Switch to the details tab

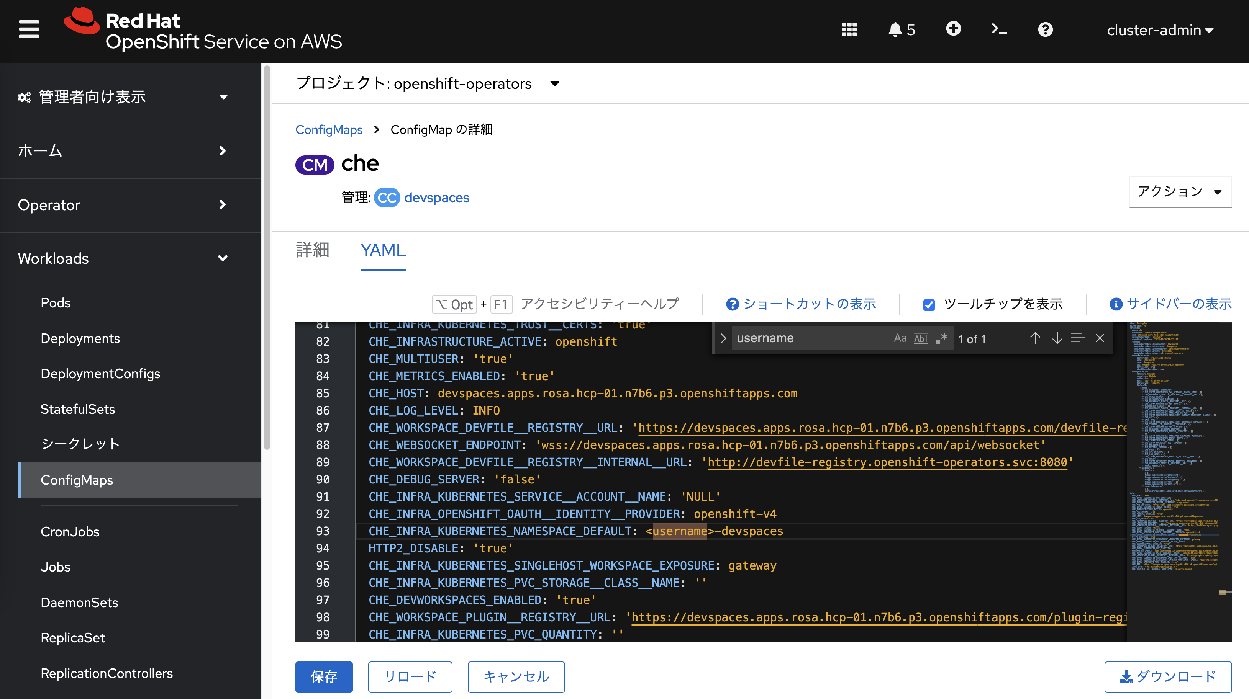(313, 250)
